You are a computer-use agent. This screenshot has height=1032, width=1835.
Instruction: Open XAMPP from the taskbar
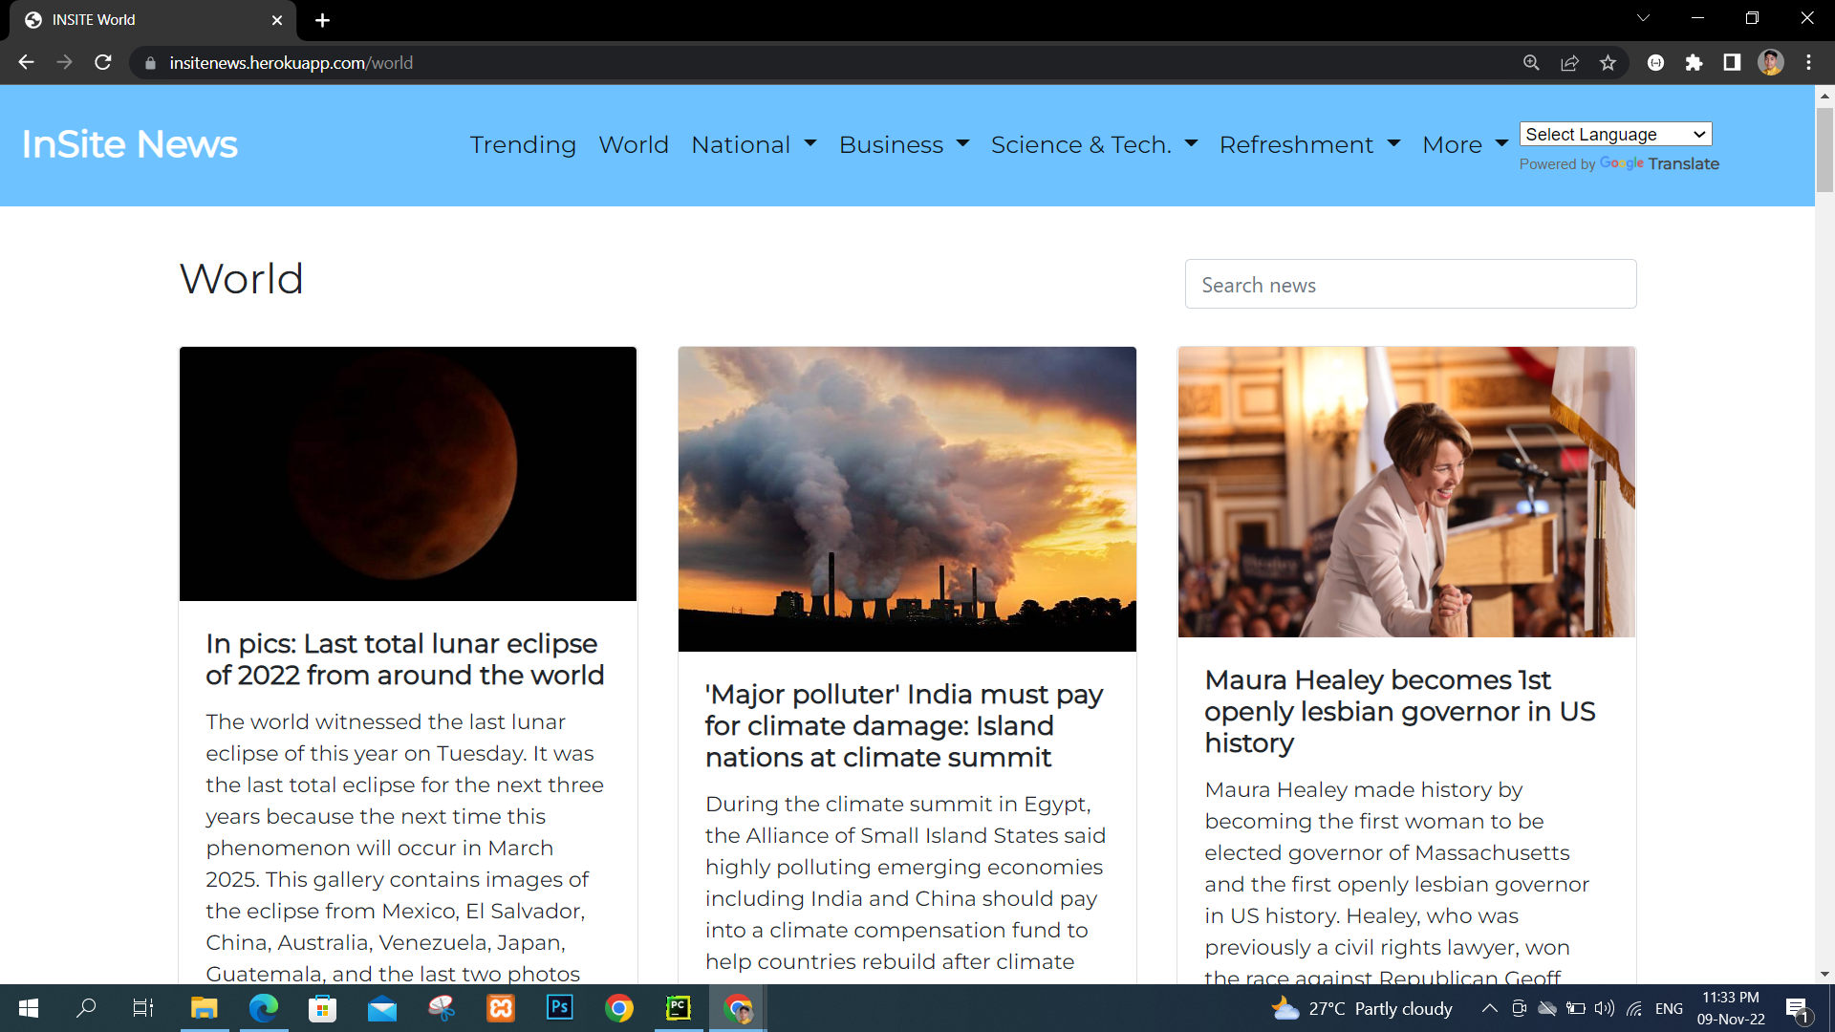point(500,1008)
